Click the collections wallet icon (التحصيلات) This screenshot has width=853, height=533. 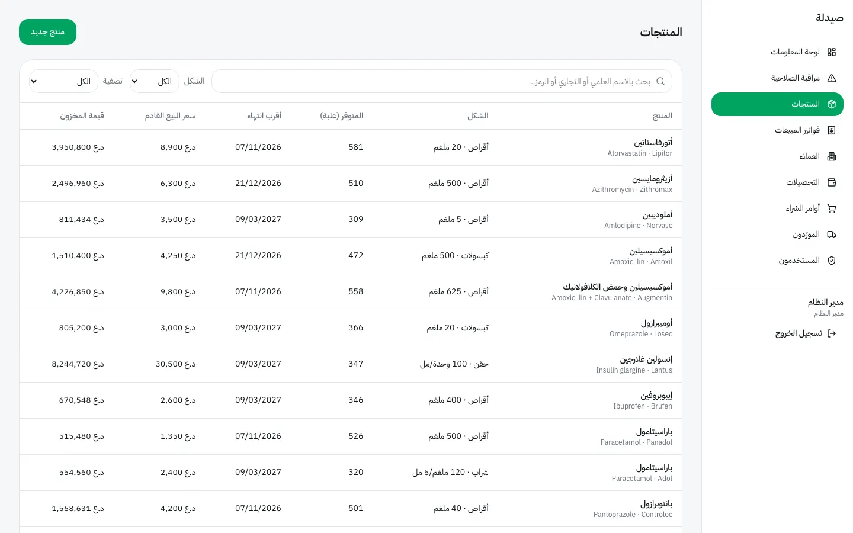pyautogui.click(x=832, y=182)
